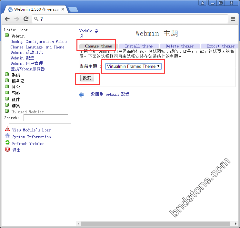Click the Refresh Modules green arrows icon
The width and height of the screenshot is (240, 228).
tap(7, 142)
